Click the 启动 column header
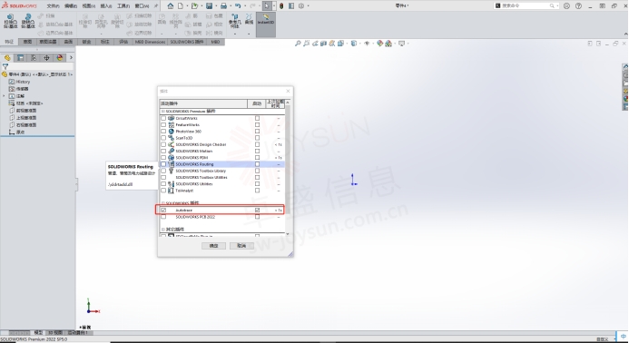Screen dimensions: 629x343 [257, 103]
